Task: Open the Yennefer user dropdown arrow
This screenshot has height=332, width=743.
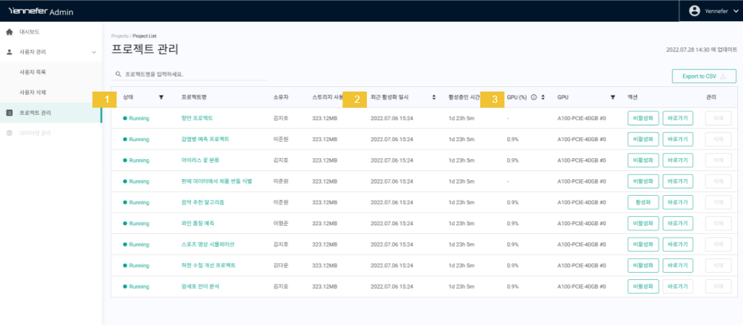Action: (736, 11)
